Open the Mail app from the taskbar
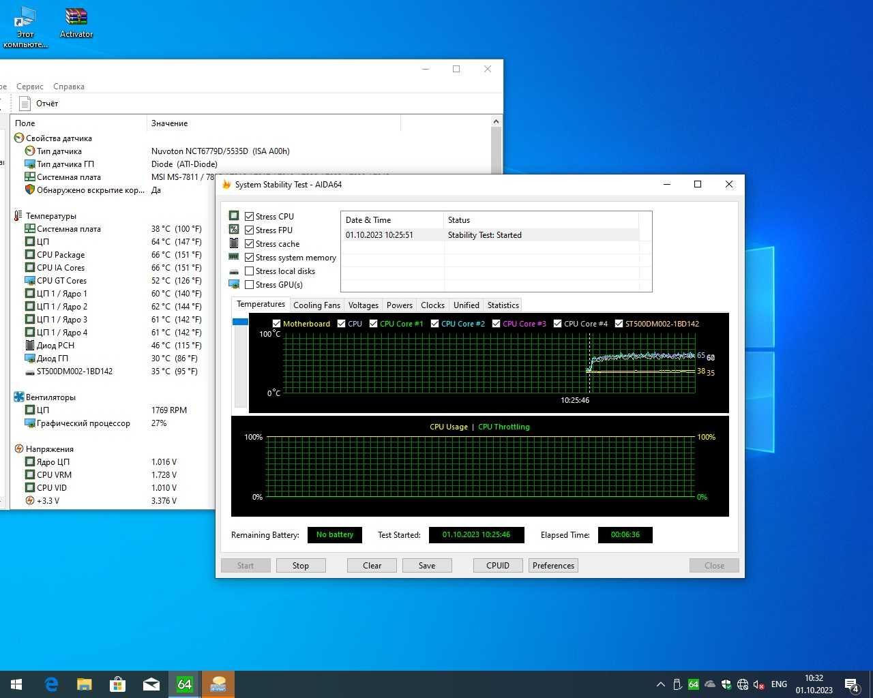 point(151,684)
